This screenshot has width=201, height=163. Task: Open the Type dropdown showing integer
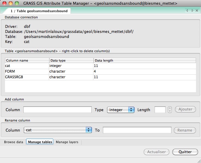click(121, 110)
